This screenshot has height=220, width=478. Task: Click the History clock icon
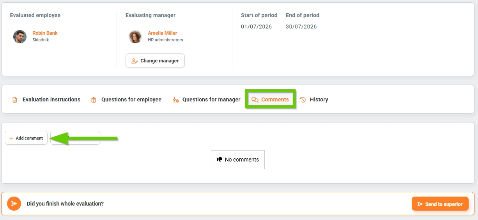point(303,99)
